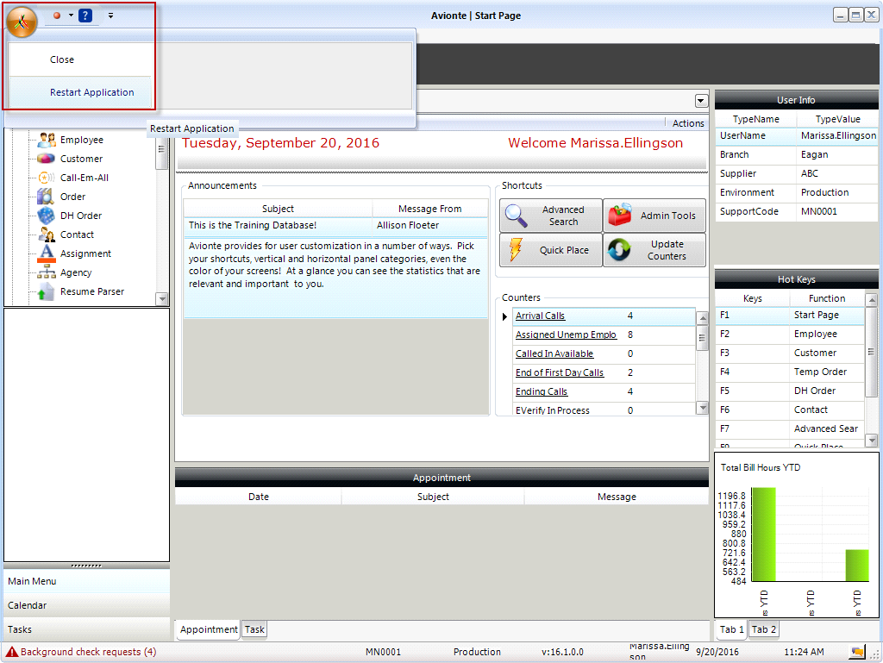The height and width of the screenshot is (663, 883).
Task: Open the dropdown above the Actions bar
Action: point(700,100)
